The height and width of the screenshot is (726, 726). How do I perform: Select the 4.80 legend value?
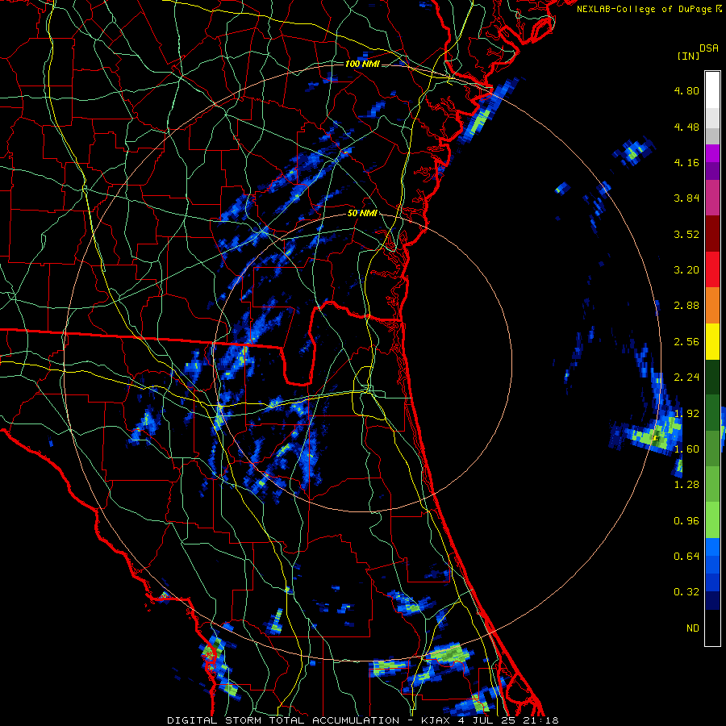[x=686, y=90]
